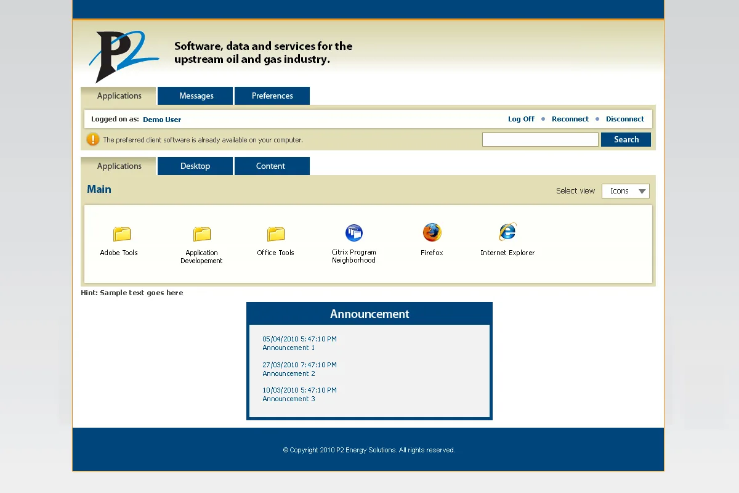Click the Select view label
Image resolution: width=739 pixels, height=493 pixels.
tap(575, 191)
